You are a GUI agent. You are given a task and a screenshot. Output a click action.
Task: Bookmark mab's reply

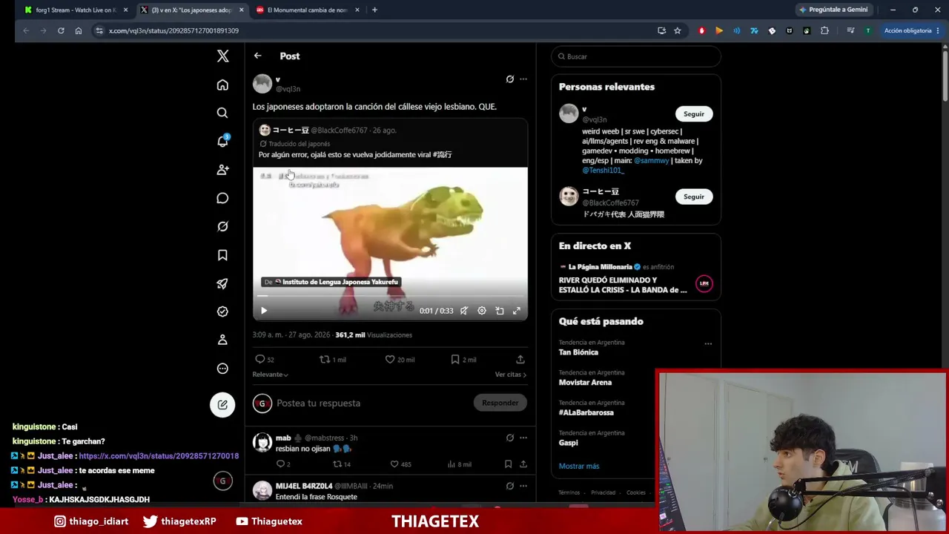pyautogui.click(x=508, y=464)
